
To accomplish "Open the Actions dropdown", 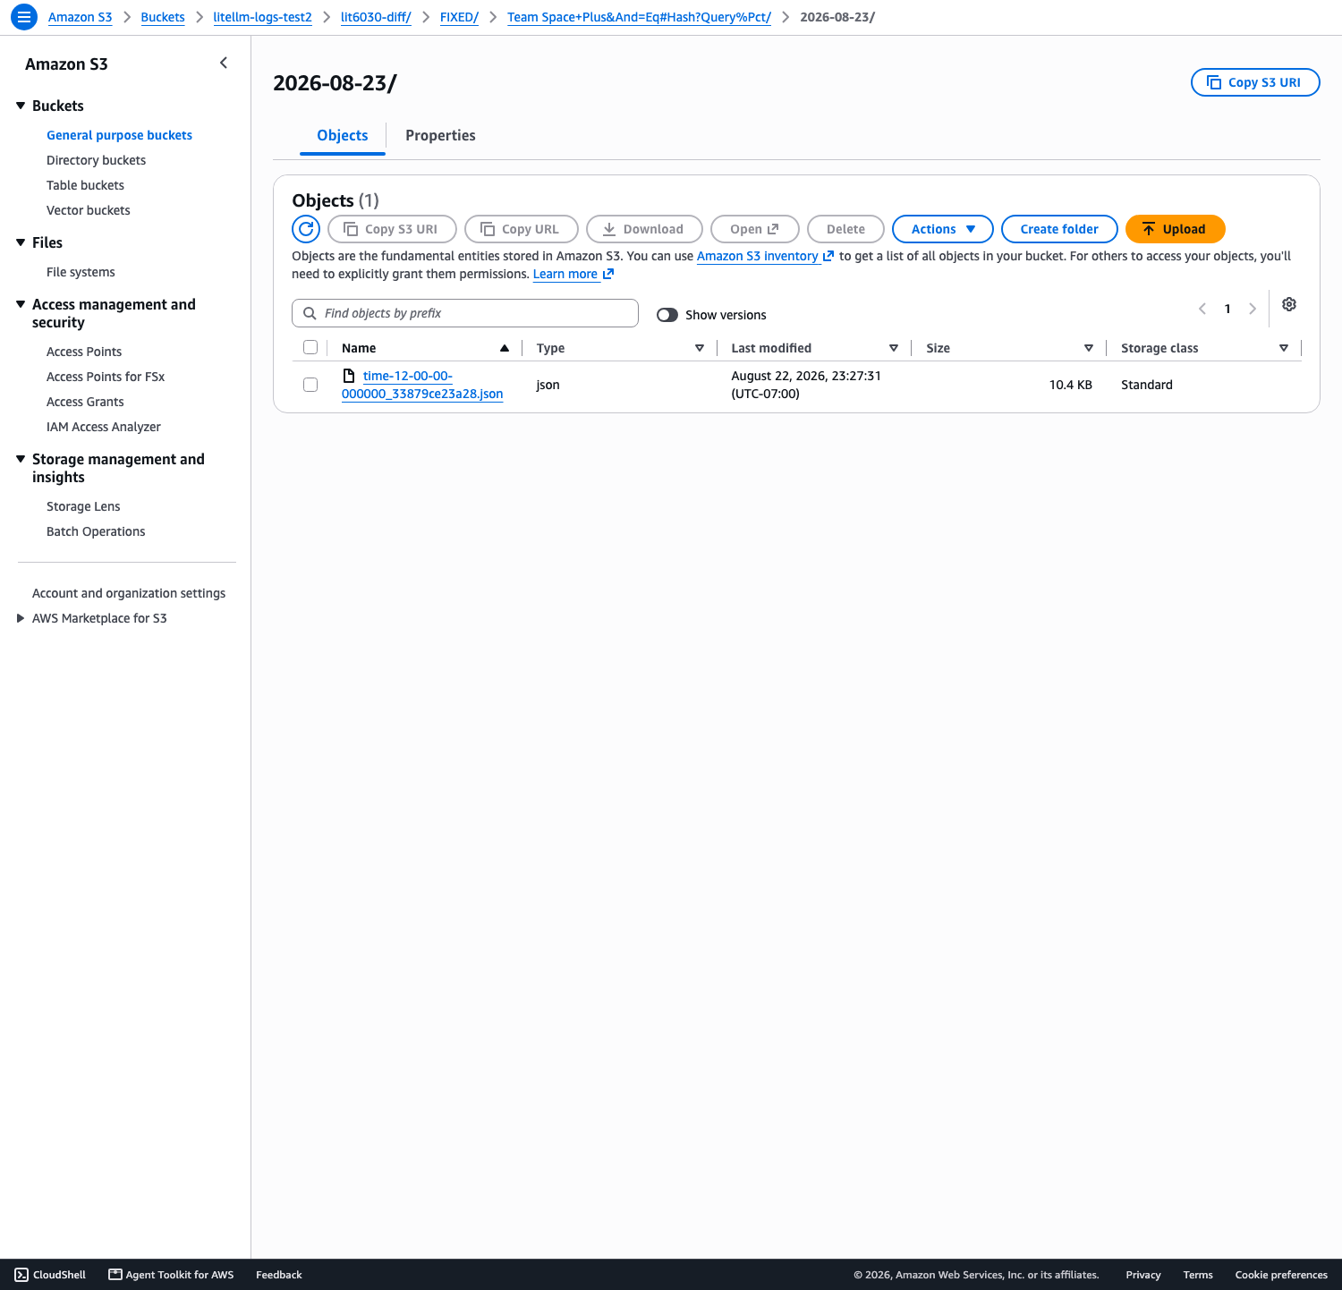I will (x=943, y=229).
